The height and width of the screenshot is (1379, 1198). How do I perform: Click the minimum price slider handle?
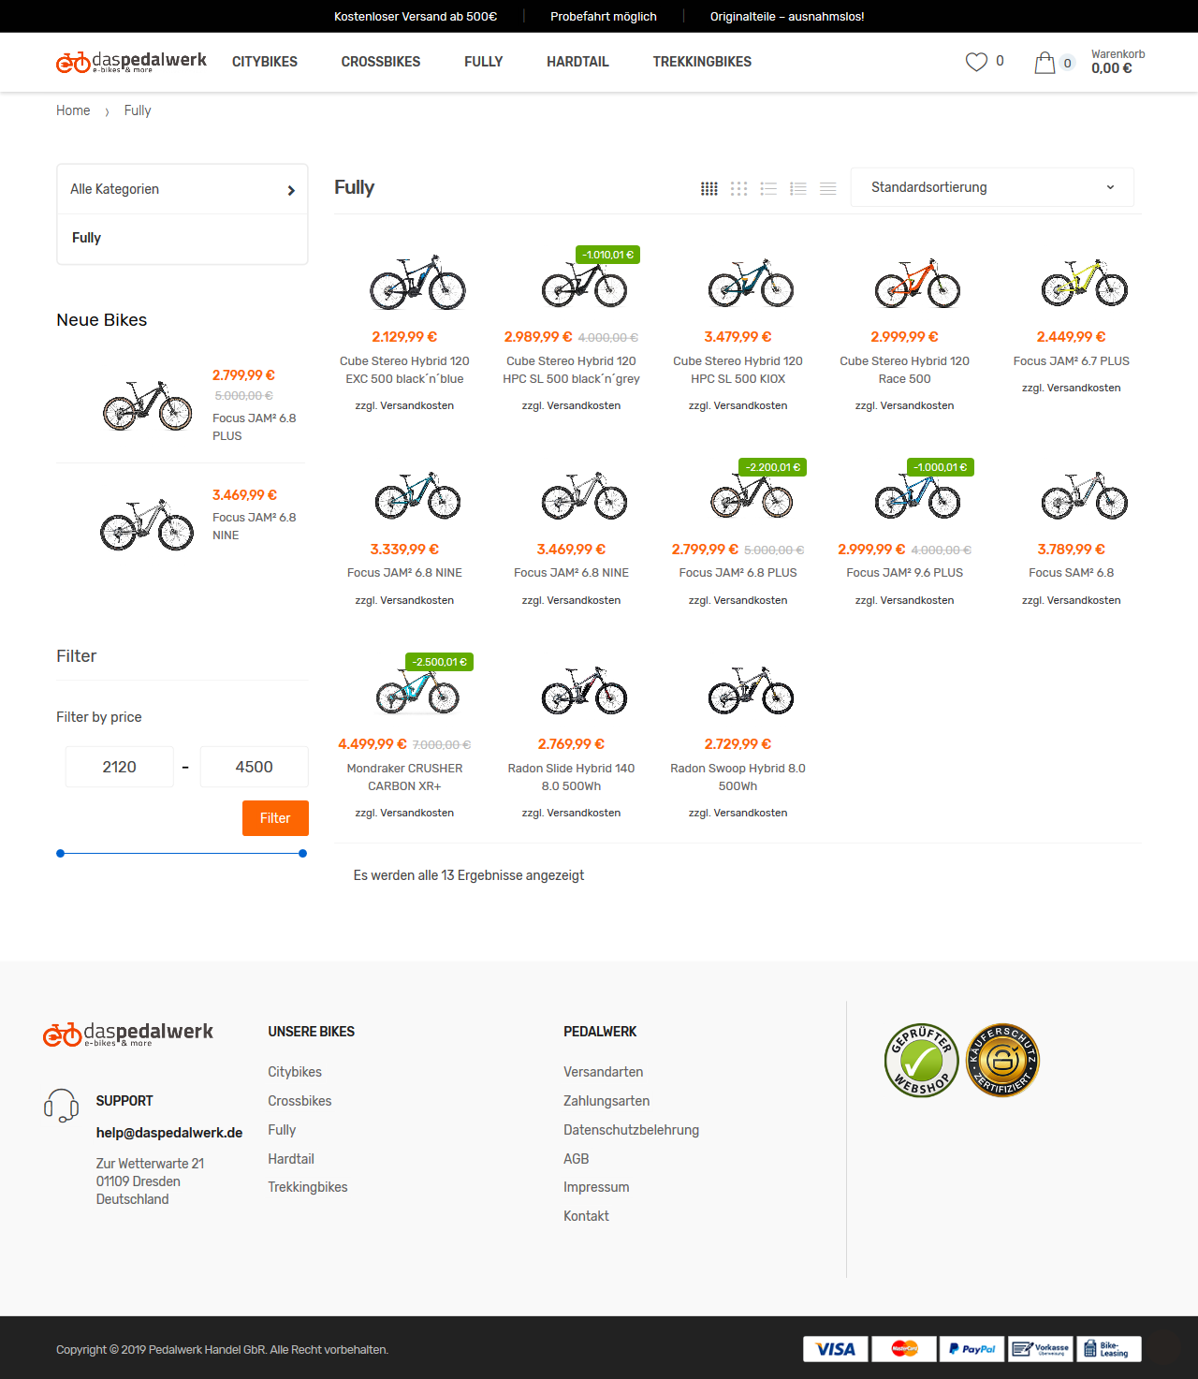coord(61,854)
